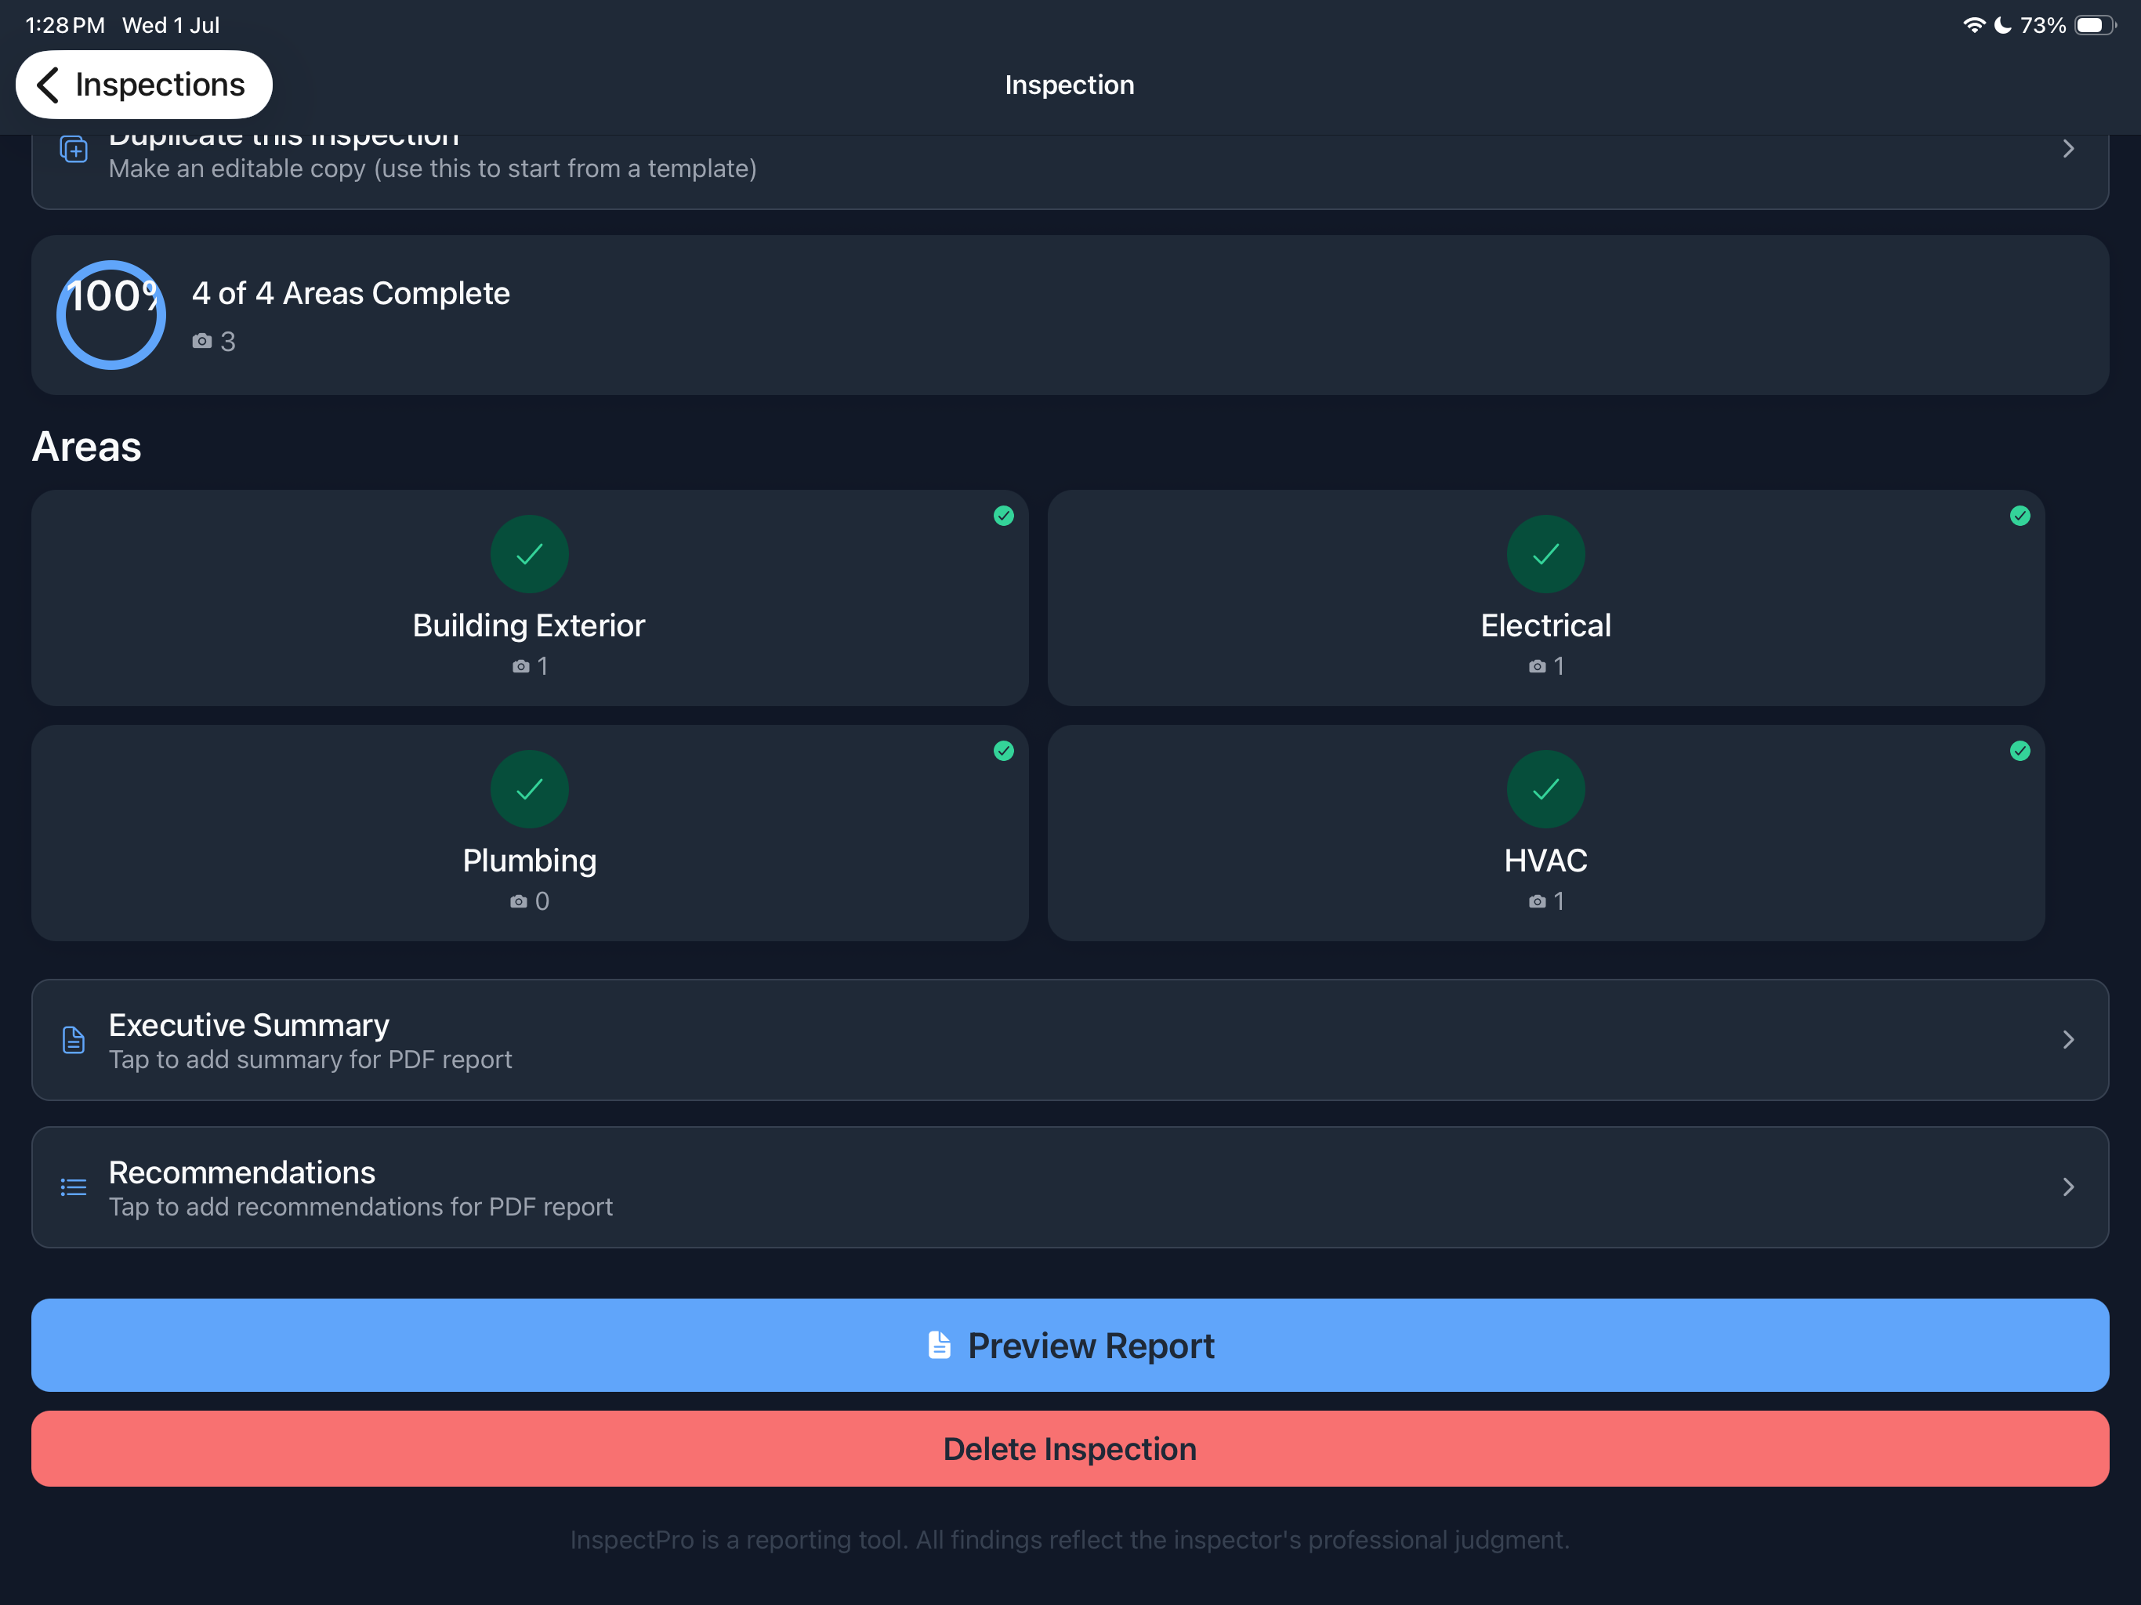Tap the HVAC large checkmark icon

[x=1545, y=789]
